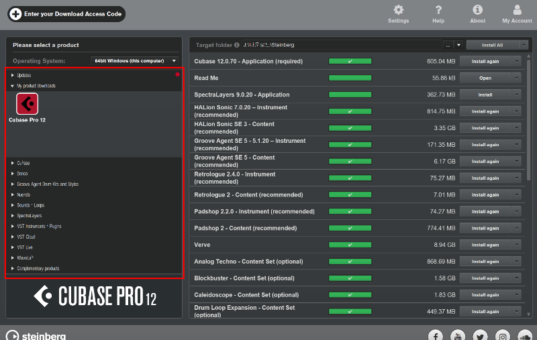Open dropdown arrow beside Verve Install again
This screenshot has width=537, height=340.
click(x=516, y=245)
